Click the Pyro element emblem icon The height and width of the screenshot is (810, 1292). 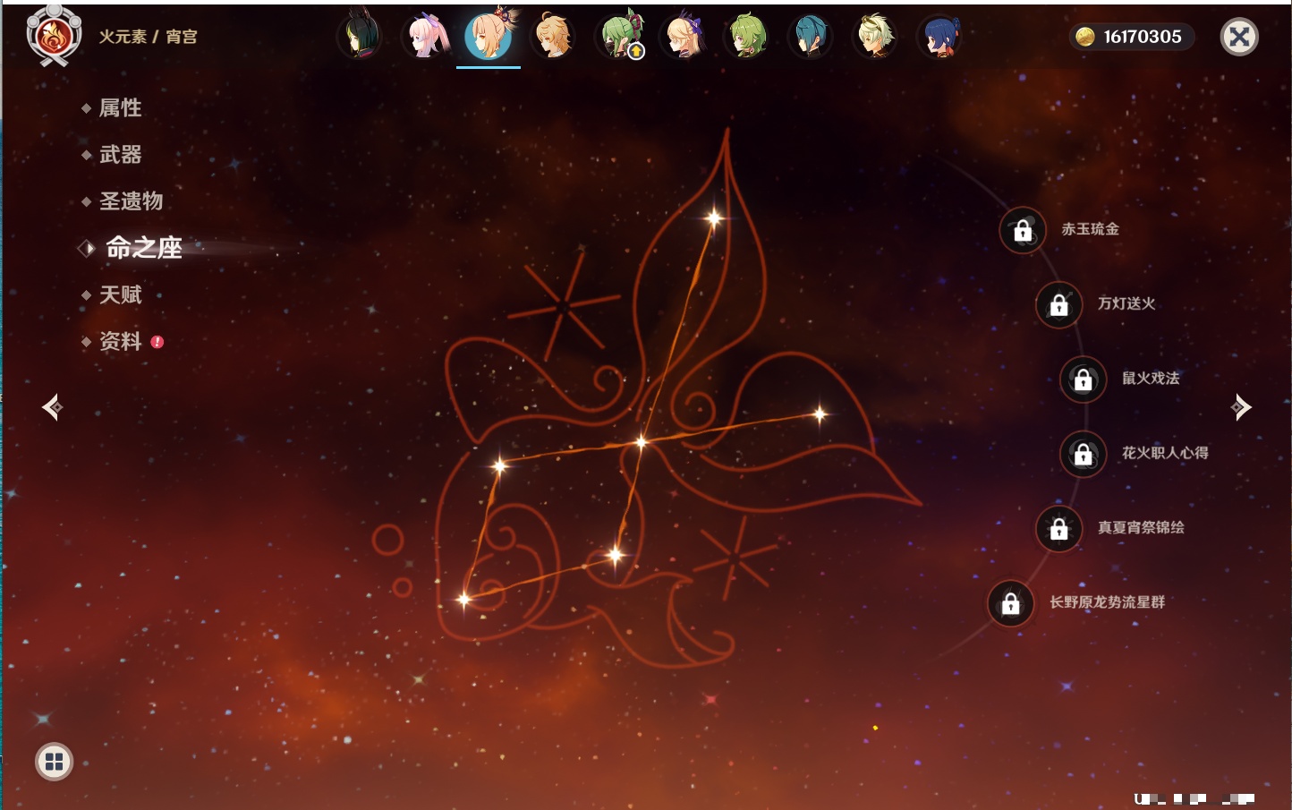(54, 36)
